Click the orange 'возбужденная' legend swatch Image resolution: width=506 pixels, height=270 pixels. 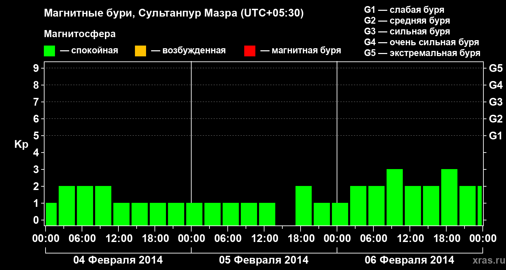tap(140, 51)
